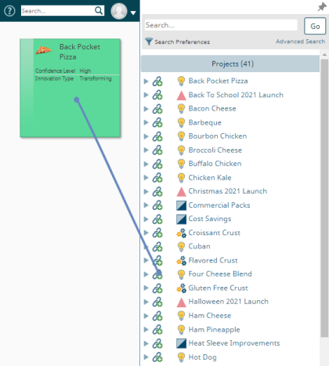
Task: Expand the Buffalo Chicken project row
Action: tap(146, 164)
